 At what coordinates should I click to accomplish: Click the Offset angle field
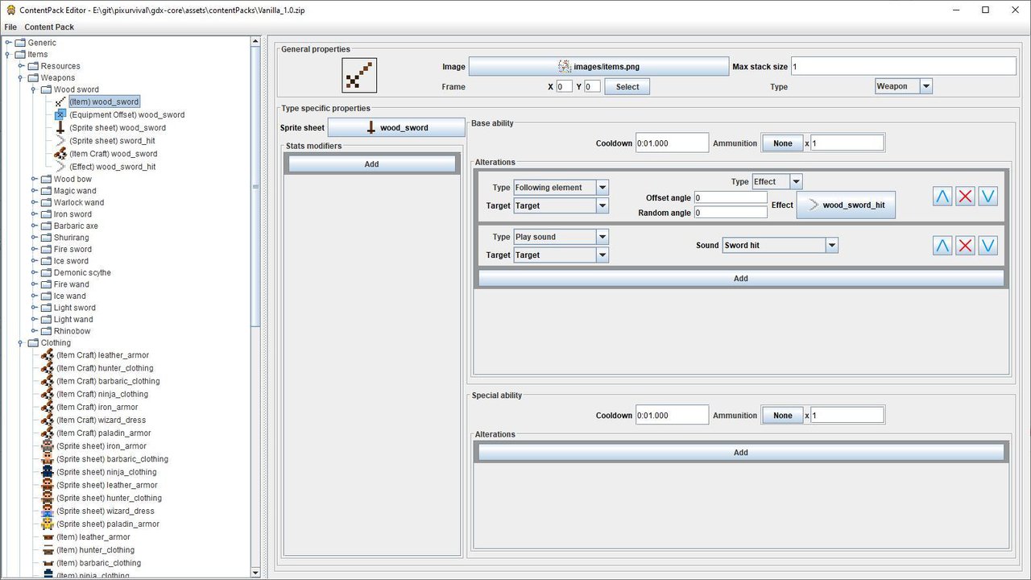tap(731, 197)
